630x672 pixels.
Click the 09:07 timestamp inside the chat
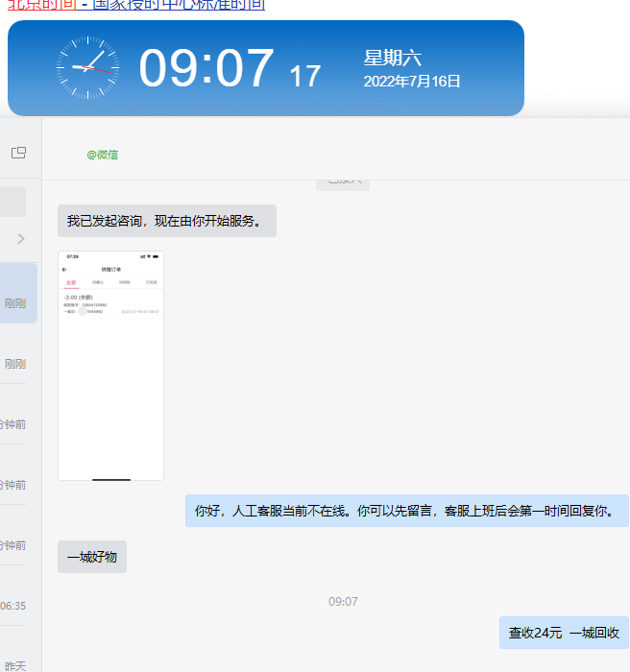tap(343, 602)
